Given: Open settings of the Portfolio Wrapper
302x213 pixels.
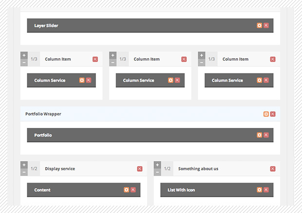Looking at the screenshot, I should click(x=266, y=114).
